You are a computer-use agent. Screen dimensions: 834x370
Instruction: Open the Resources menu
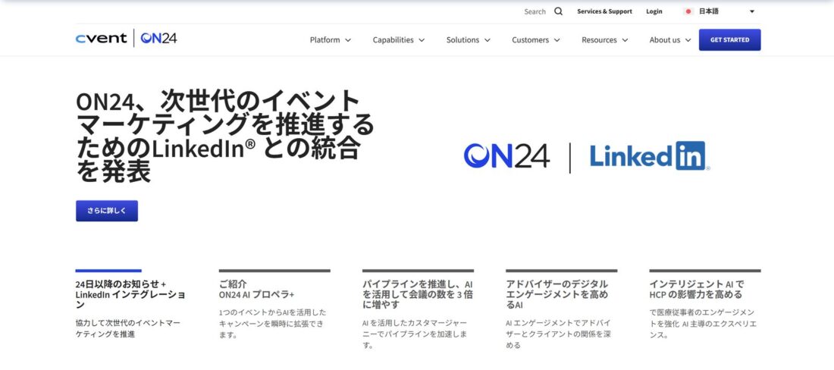pos(605,40)
